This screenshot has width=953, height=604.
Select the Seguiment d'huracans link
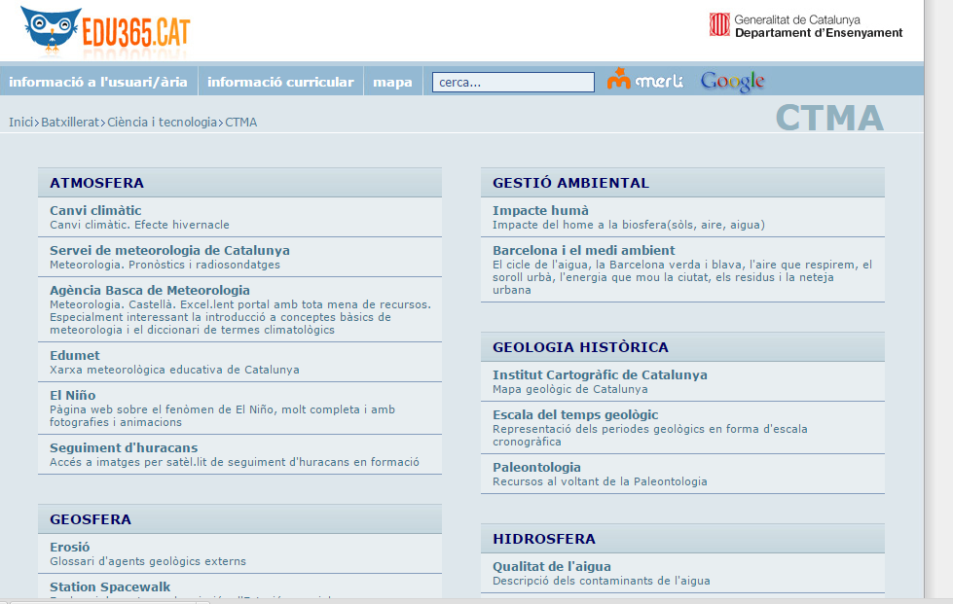click(124, 447)
